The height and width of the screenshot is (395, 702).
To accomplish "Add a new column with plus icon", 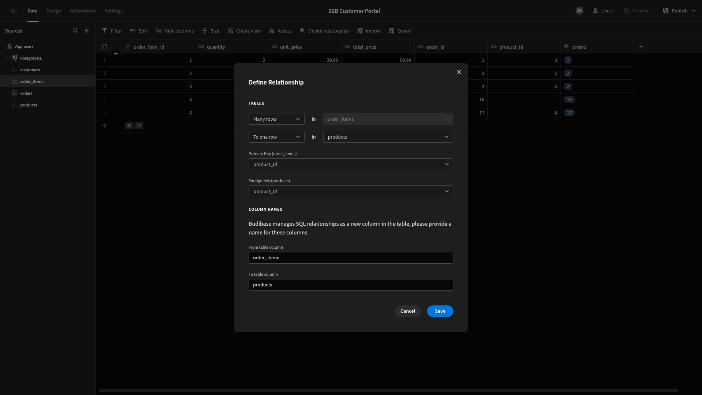I will pyautogui.click(x=641, y=47).
